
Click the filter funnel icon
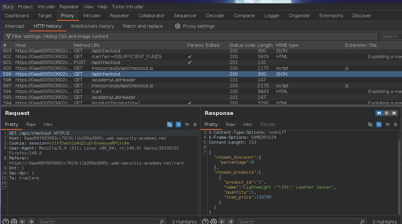8,36
